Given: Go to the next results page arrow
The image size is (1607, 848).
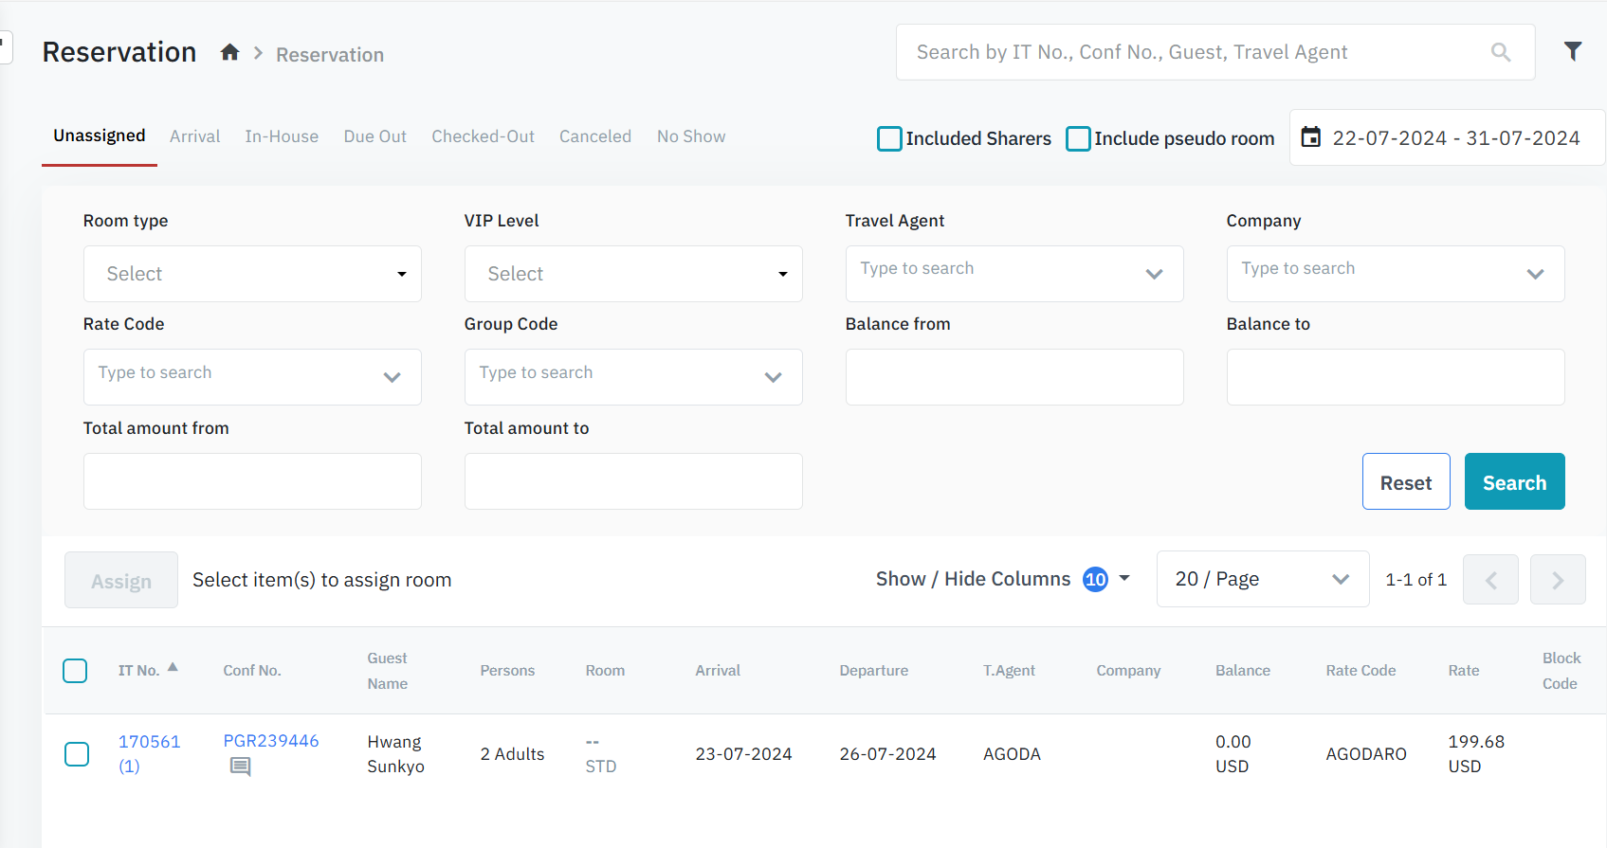Looking at the screenshot, I should [1557, 580].
